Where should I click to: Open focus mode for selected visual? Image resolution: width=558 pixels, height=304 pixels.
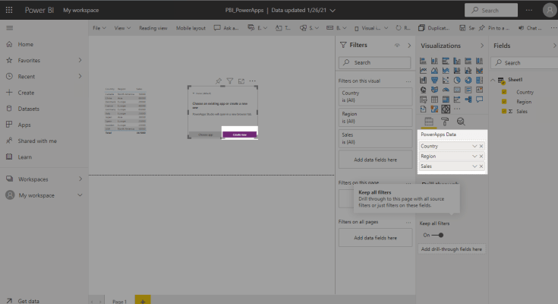pos(241,81)
